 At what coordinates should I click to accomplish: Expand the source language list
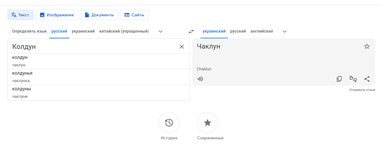click(161, 31)
